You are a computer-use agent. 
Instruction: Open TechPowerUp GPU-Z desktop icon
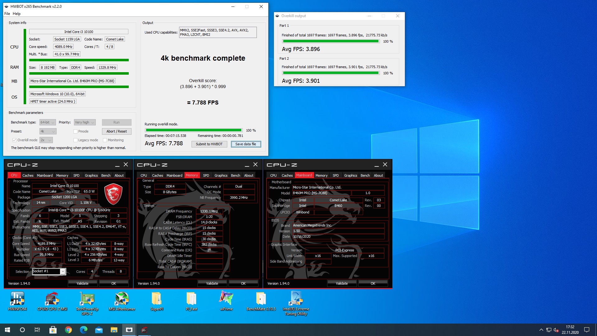tap(87, 303)
